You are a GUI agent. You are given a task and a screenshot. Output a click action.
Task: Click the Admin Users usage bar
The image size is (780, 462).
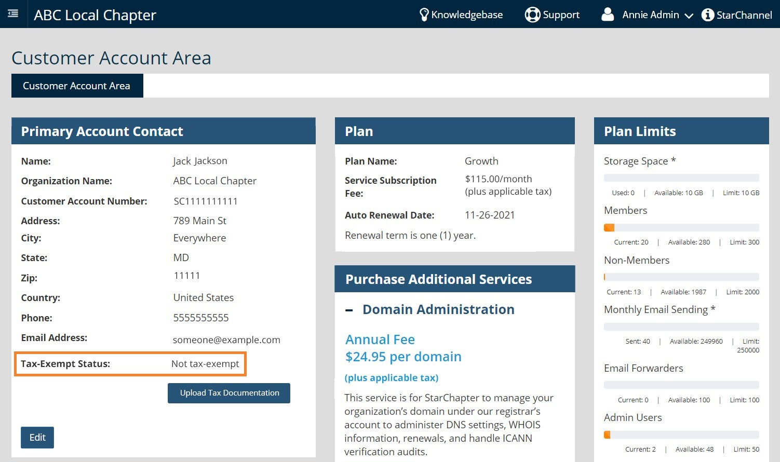tap(681, 434)
